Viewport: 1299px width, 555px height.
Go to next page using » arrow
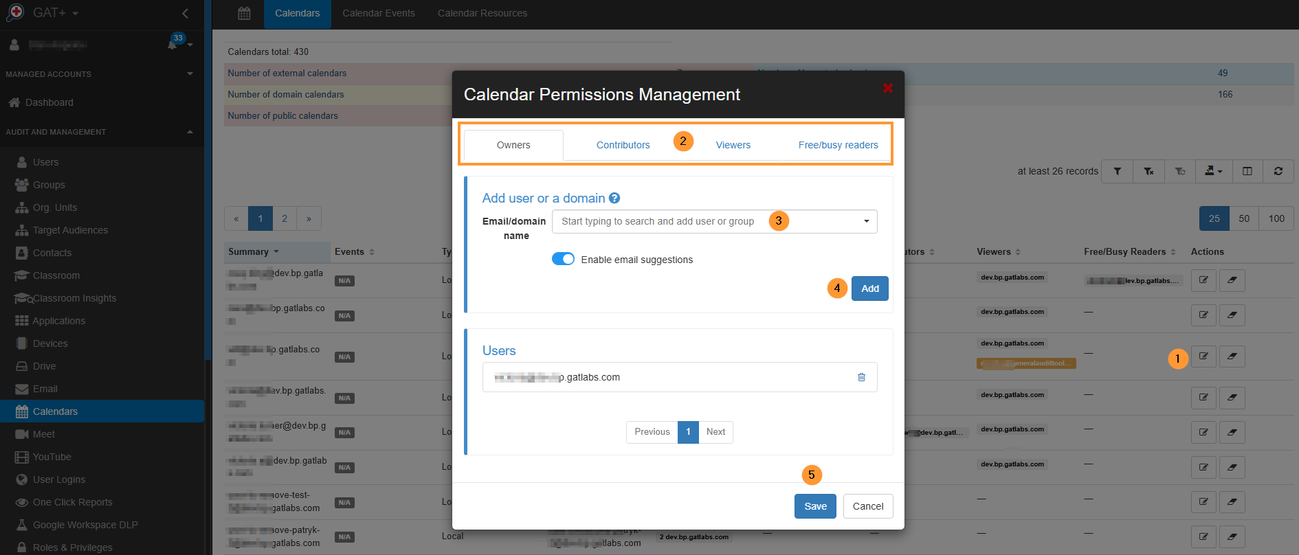(309, 218)
